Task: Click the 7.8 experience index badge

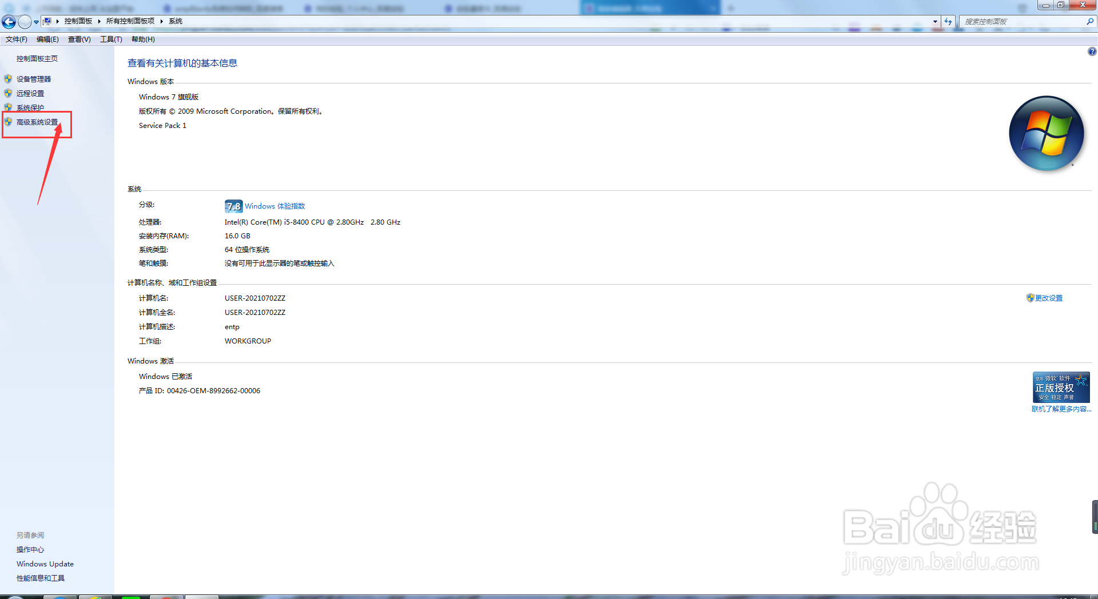Action: pos(233,206)
